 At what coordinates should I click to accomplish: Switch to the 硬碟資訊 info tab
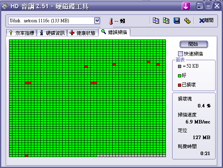52,33
